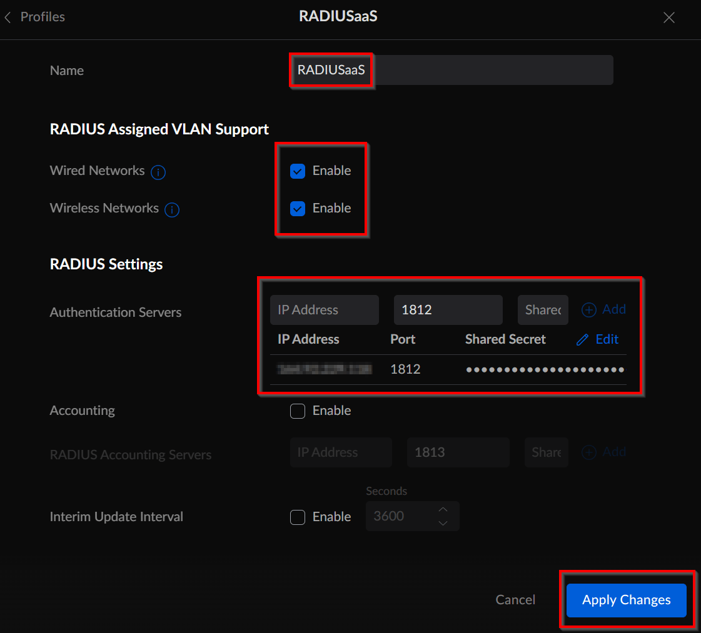Click the Wireless Networks info icon

point(172,210)
